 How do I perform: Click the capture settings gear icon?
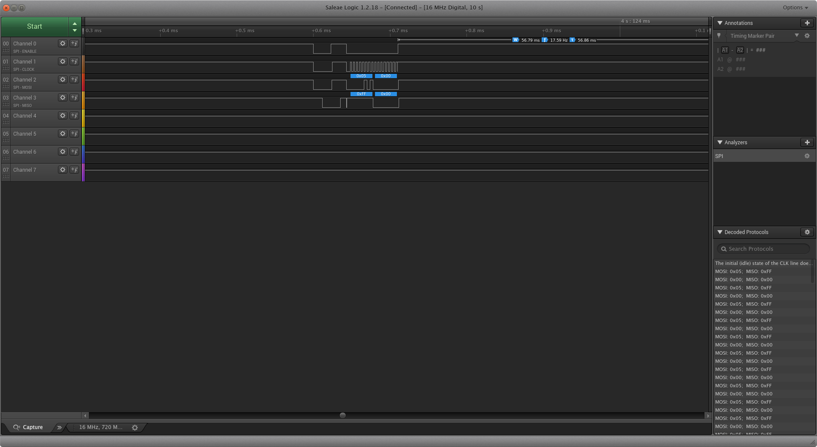pos(135,427)
